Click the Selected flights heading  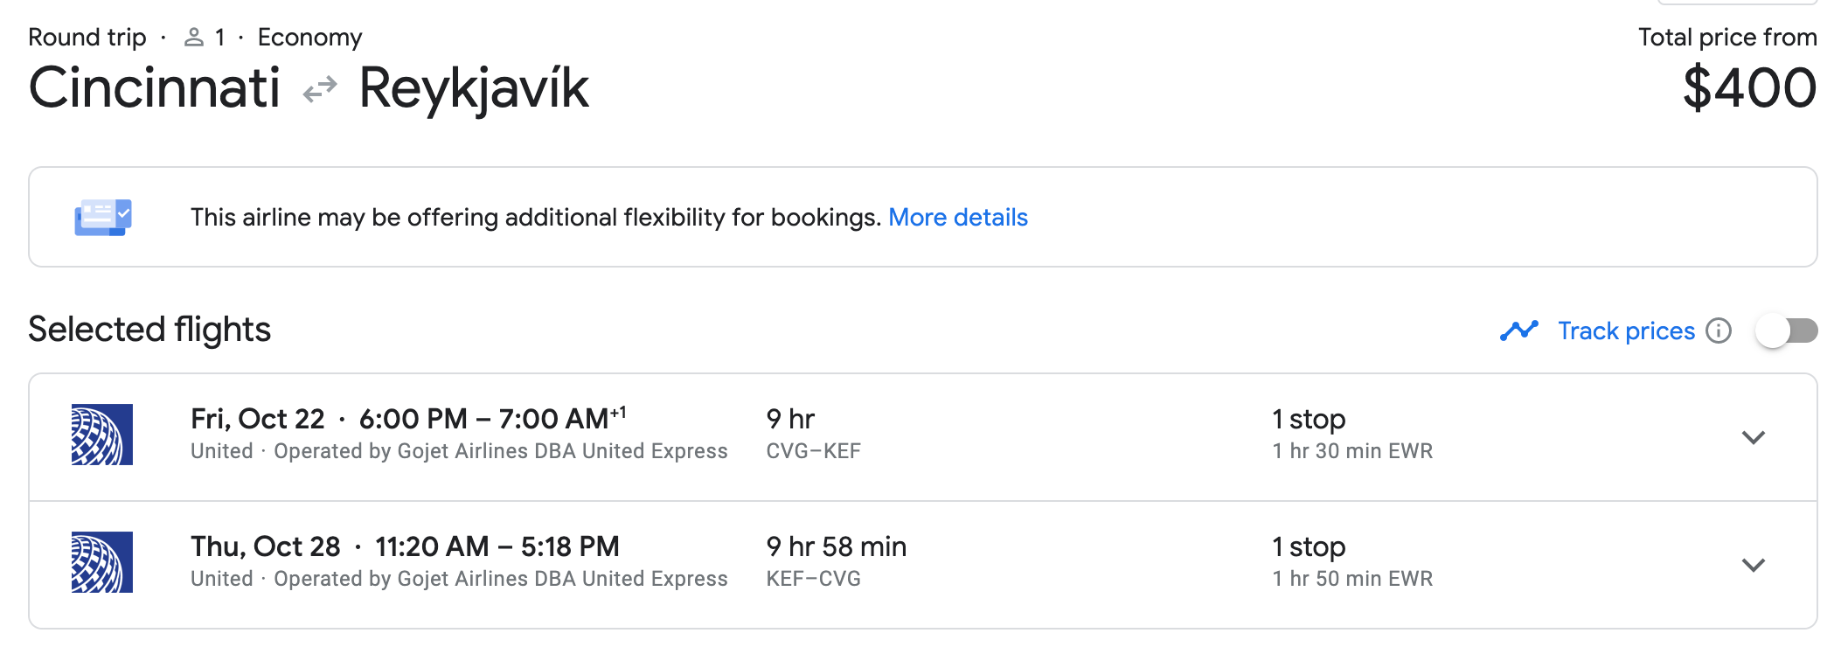[x=149, y=330]
